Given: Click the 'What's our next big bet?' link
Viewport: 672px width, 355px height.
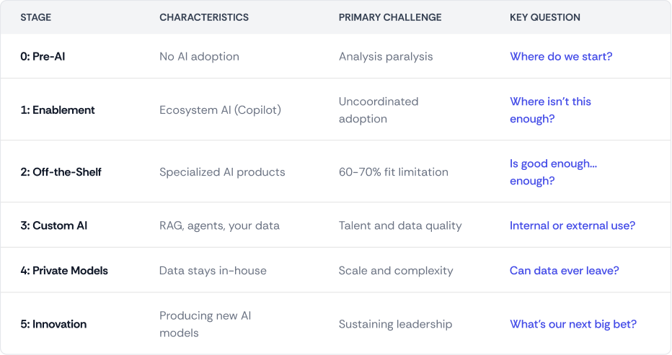Looking at the screenshot, I should coord(572,324).
